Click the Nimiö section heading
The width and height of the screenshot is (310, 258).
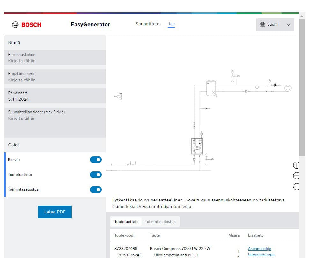point(14,42)
